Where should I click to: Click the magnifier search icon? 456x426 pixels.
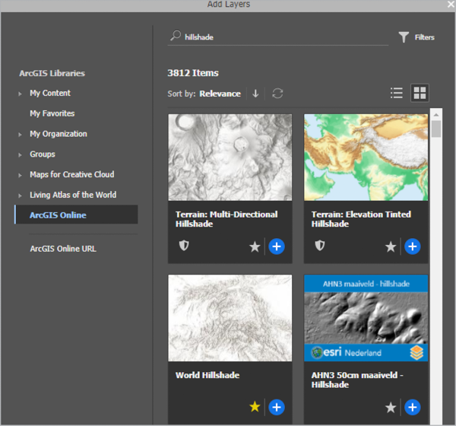[176, 36]
